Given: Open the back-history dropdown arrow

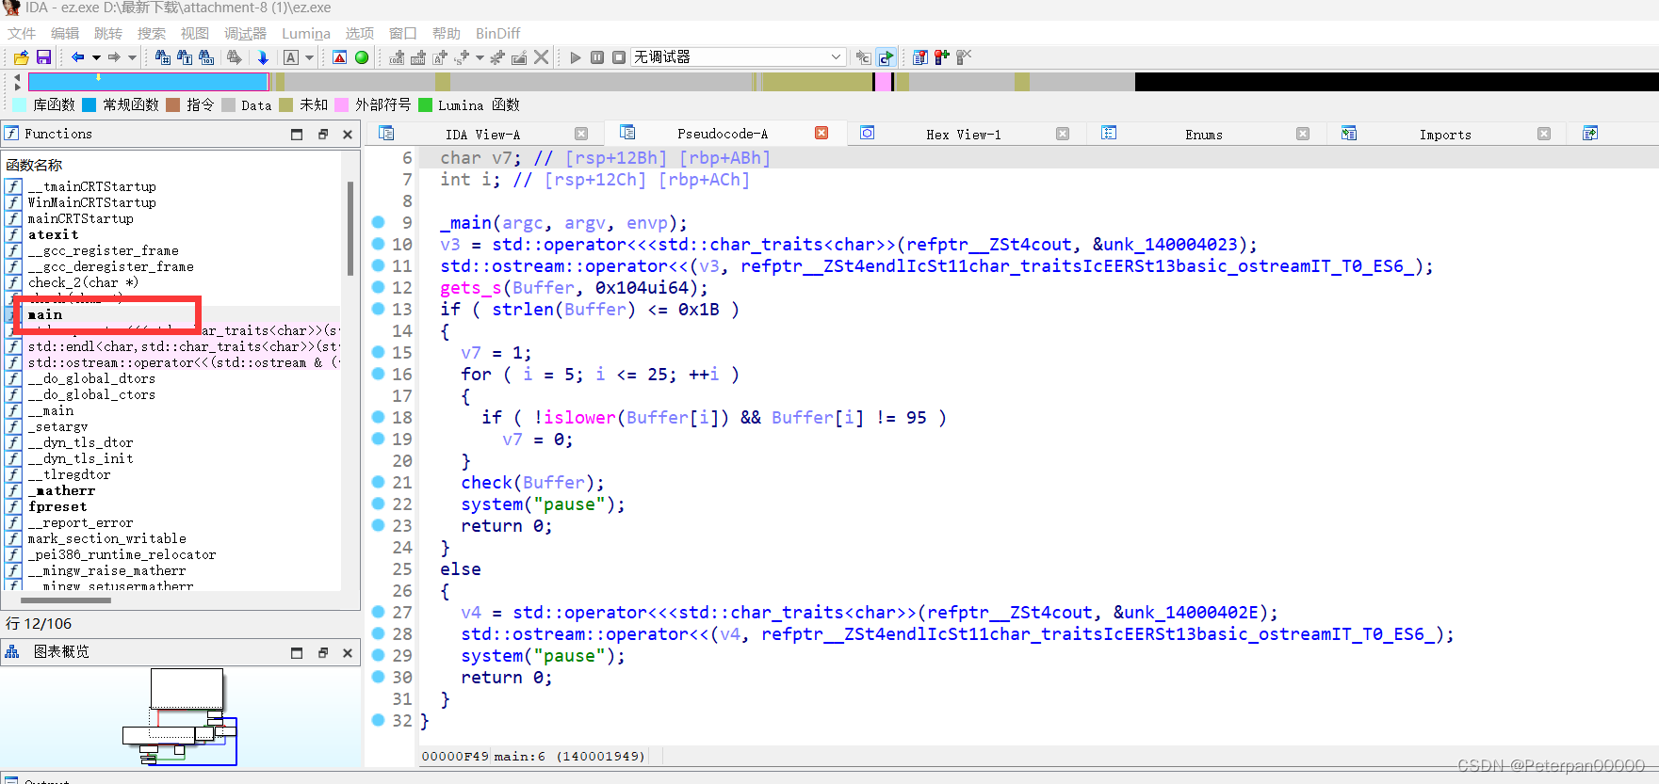Looking at the screenshot, I should pyautogui.click(x=96, y=57).
